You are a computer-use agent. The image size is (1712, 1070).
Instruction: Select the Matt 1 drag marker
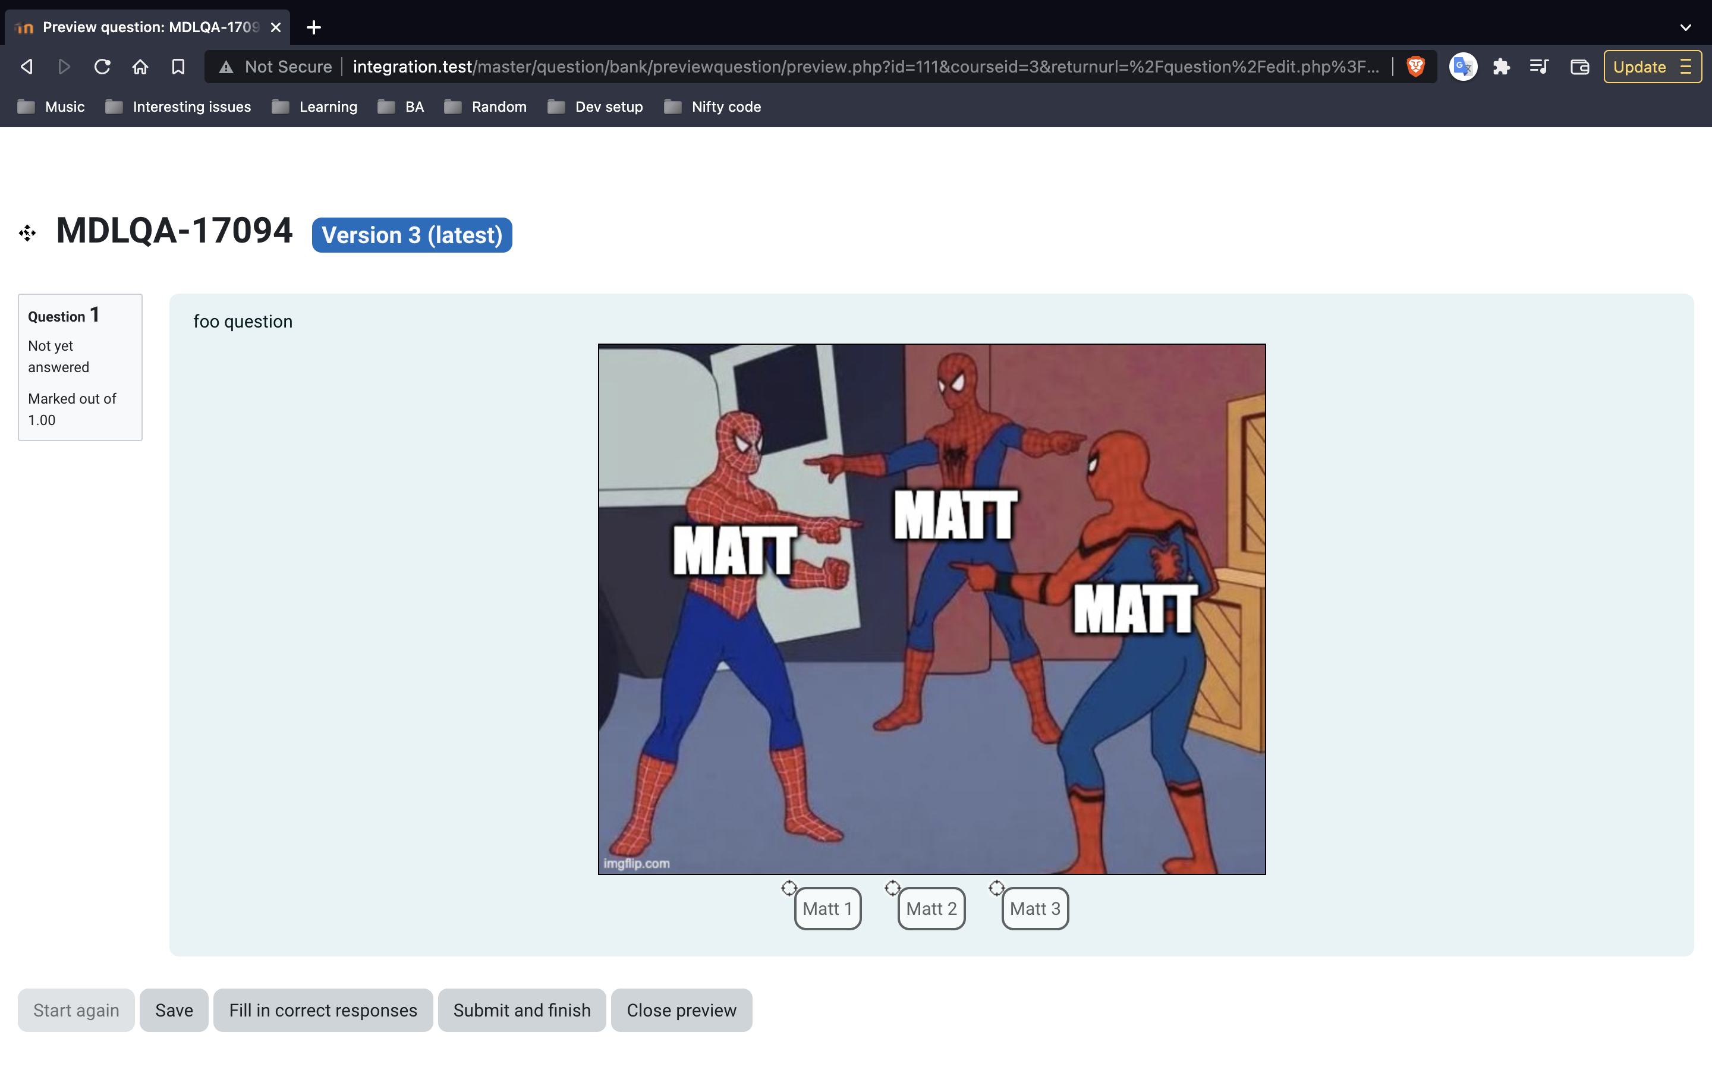pos(827,909)
